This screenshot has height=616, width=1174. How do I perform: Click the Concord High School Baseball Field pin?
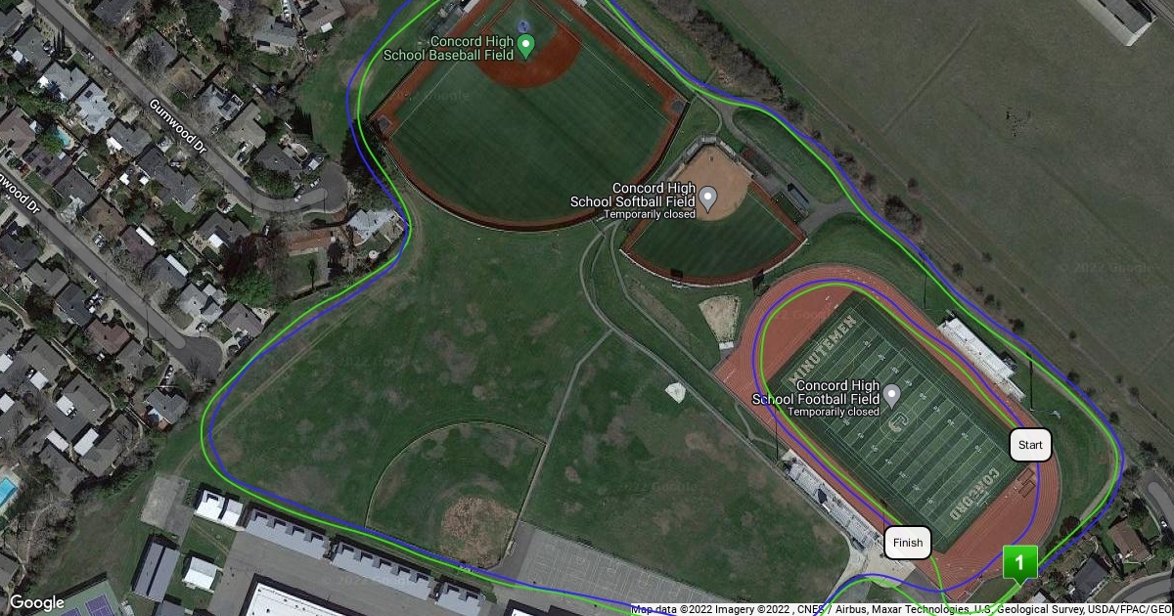[x=525, y=44]
